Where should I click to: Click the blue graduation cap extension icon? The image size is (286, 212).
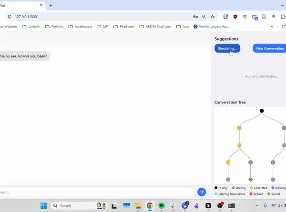pyautogui.click(x=273, y=17)
